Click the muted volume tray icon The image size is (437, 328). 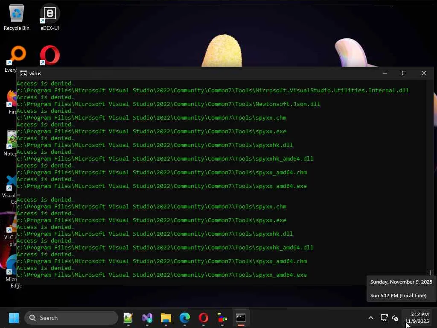[x=395, y=318]
